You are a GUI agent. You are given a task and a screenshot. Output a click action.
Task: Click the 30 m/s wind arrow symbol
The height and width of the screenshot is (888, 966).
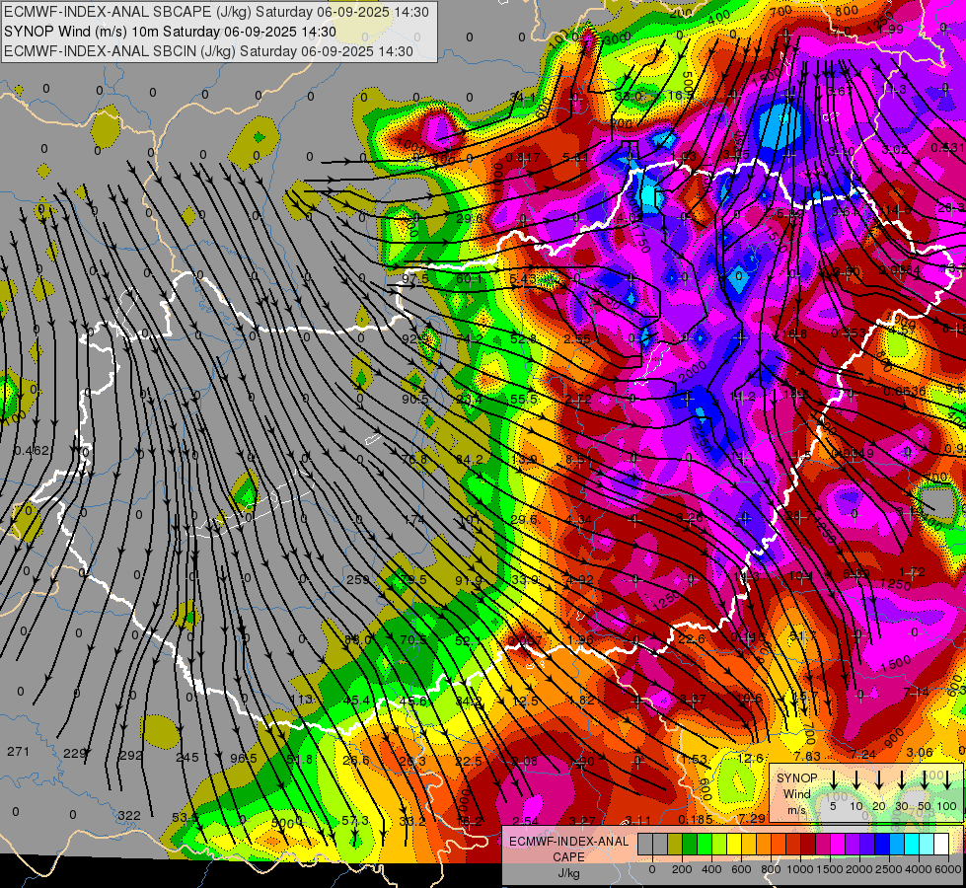pos(902,779)
